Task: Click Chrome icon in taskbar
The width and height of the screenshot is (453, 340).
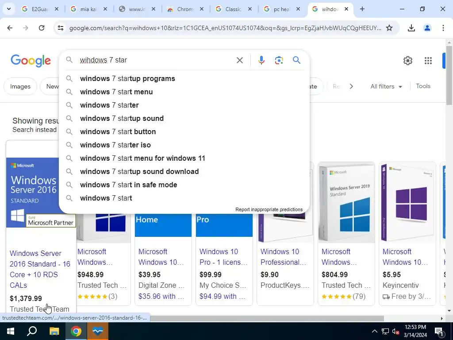Action: [x=76, y=331]
